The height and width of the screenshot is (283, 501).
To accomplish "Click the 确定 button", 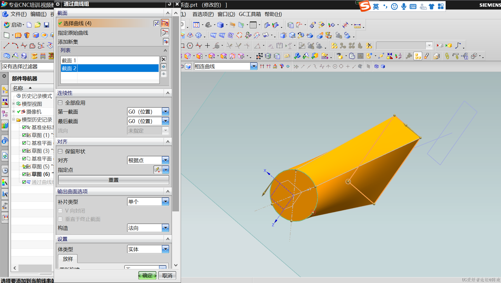I will (x=147, y=275).
